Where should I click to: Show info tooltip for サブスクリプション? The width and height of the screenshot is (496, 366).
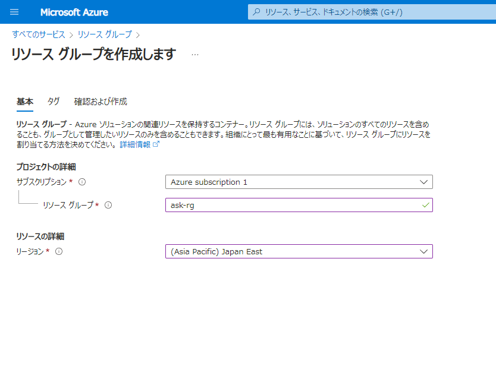click(82, 182)
